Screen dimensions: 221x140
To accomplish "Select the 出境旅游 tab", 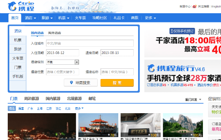I will (74, 98).
